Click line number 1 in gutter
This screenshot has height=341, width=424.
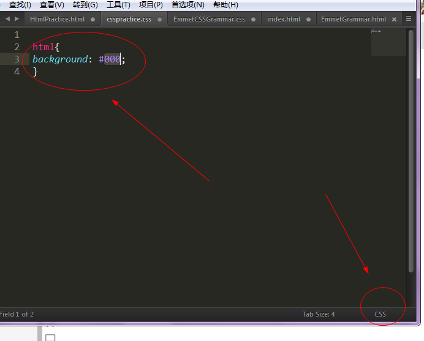[x=17, y=34]
